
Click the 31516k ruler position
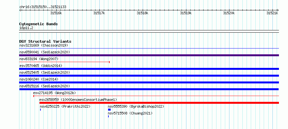coord(56,13)
